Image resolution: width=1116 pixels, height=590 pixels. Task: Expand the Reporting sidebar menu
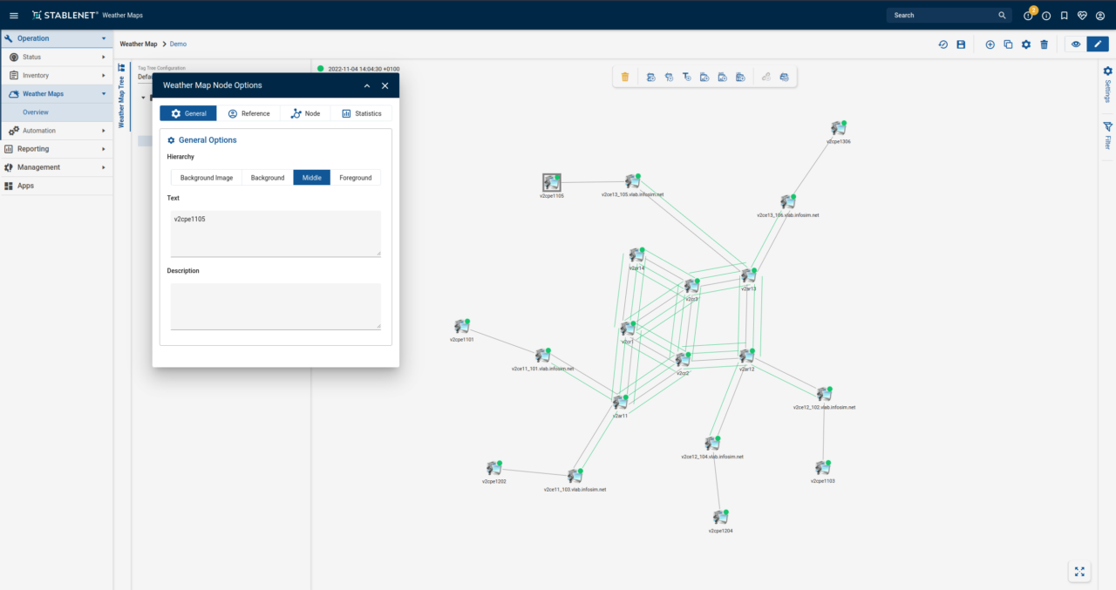(x=56, y=149)
